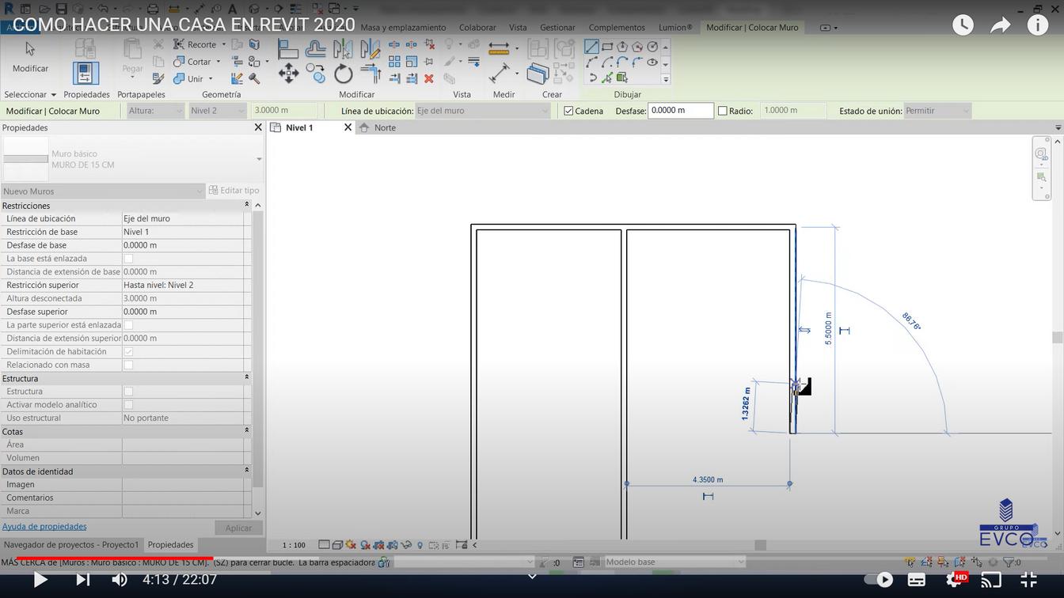Screen dimensions: 1064x598
Task: Open Ayuda de propiedades link
Action: tap(44, 526)
